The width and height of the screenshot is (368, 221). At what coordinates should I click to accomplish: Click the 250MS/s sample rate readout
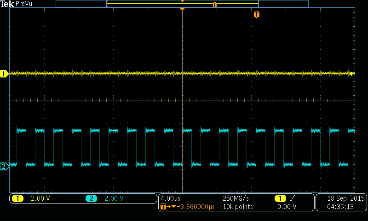[x=236, y=198]
